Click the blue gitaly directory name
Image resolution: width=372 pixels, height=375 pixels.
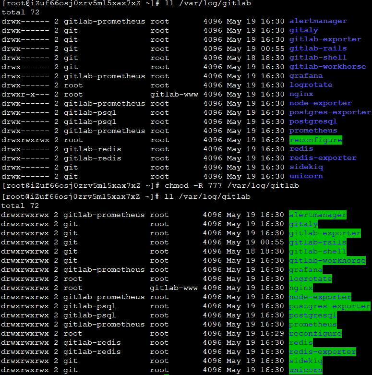click(304, 30)
